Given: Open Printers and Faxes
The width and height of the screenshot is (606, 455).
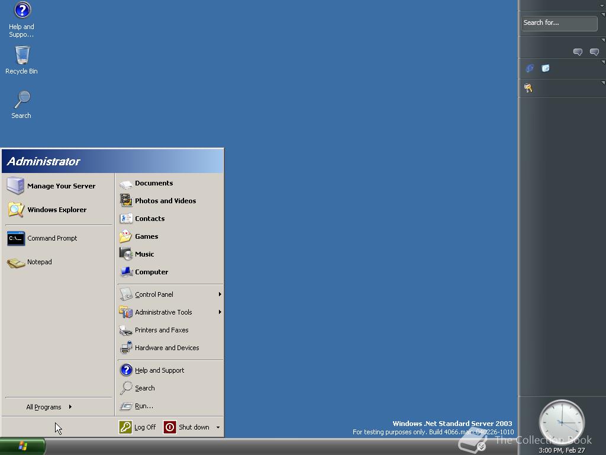Looking at the screenshot, I should click(x=170, y=330).
